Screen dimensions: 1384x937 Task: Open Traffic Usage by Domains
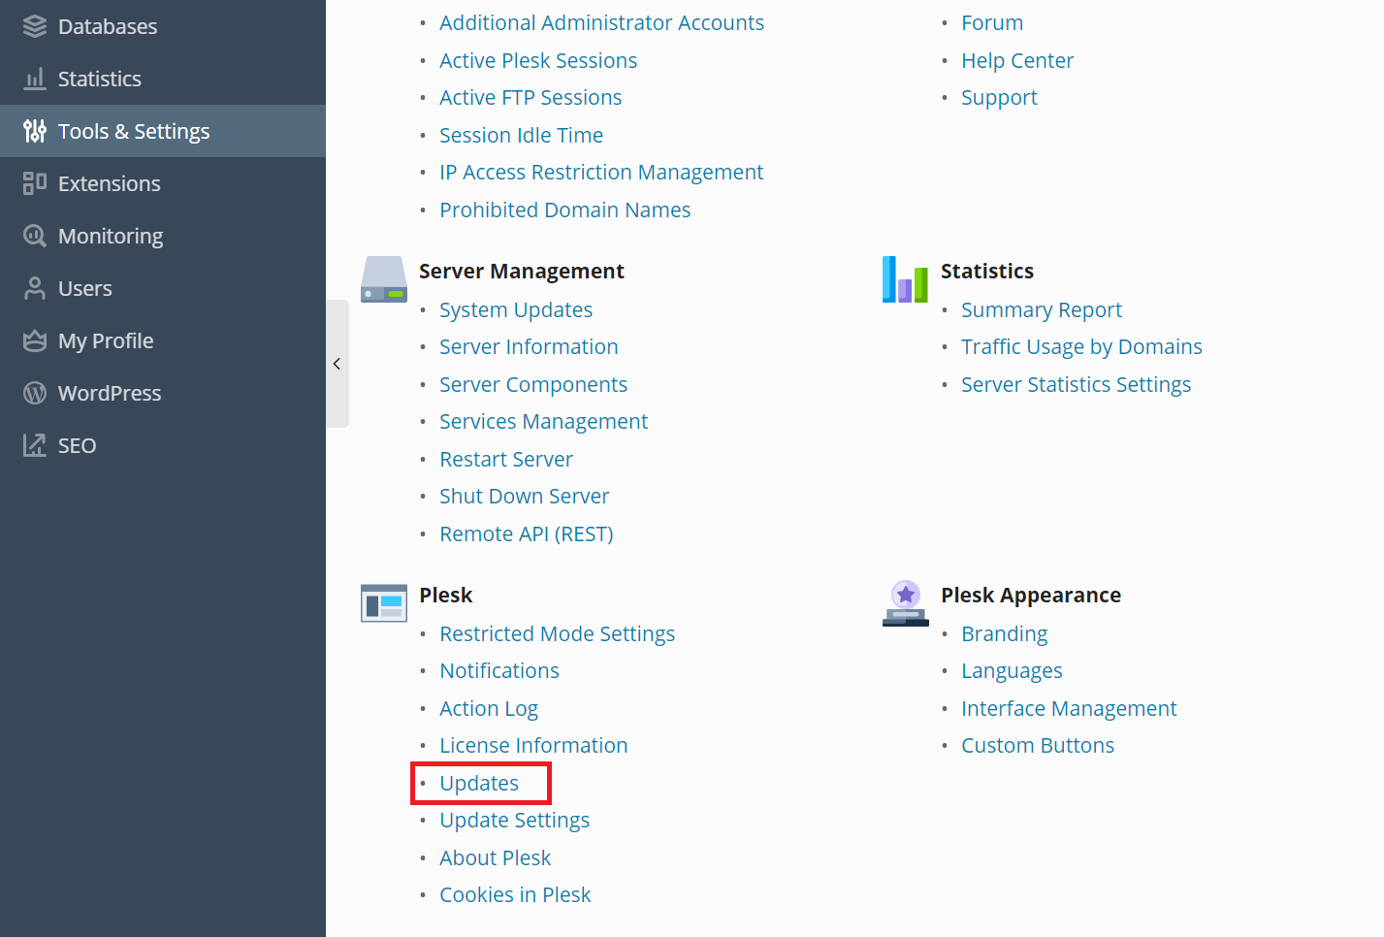tap(1081, 346)
